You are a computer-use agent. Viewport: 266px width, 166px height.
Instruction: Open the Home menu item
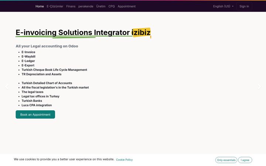click(40, 6)
